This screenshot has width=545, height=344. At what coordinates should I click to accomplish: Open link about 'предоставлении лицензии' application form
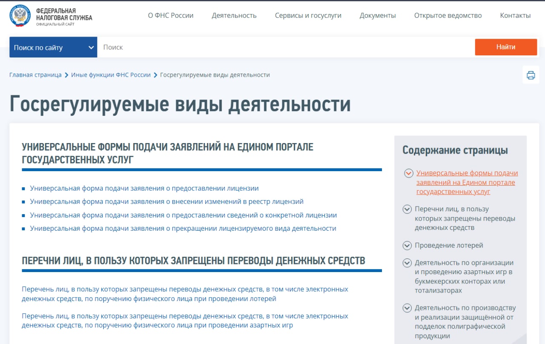point(144,188)
